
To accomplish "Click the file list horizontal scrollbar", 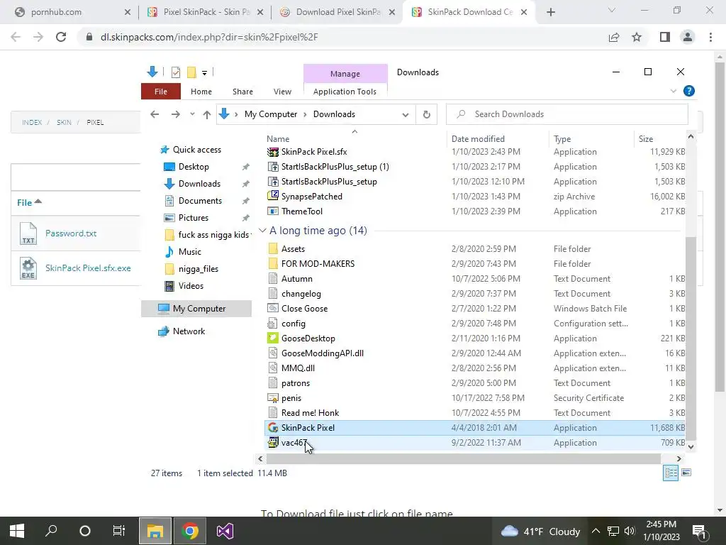I will (x=463, y=458).
